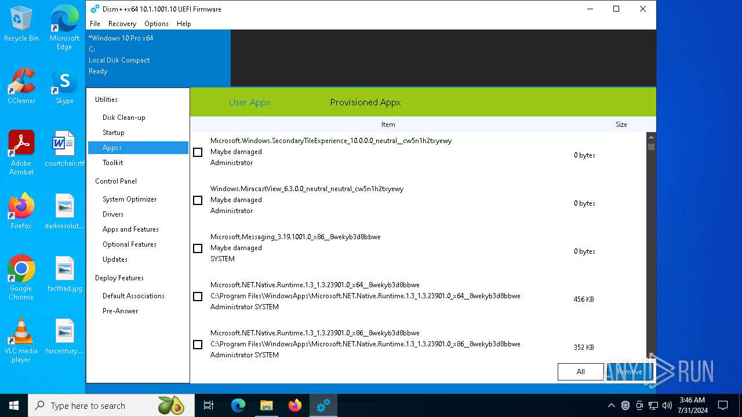Open CCleaner desktop shortcut
742x417 pixels.
click(21, 86)
